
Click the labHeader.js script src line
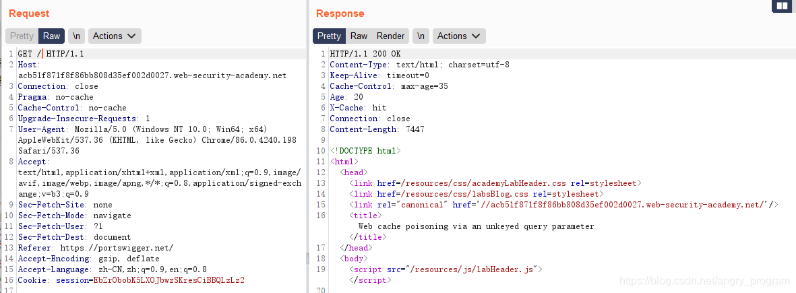pyautogui.click(x=446, y=269)
